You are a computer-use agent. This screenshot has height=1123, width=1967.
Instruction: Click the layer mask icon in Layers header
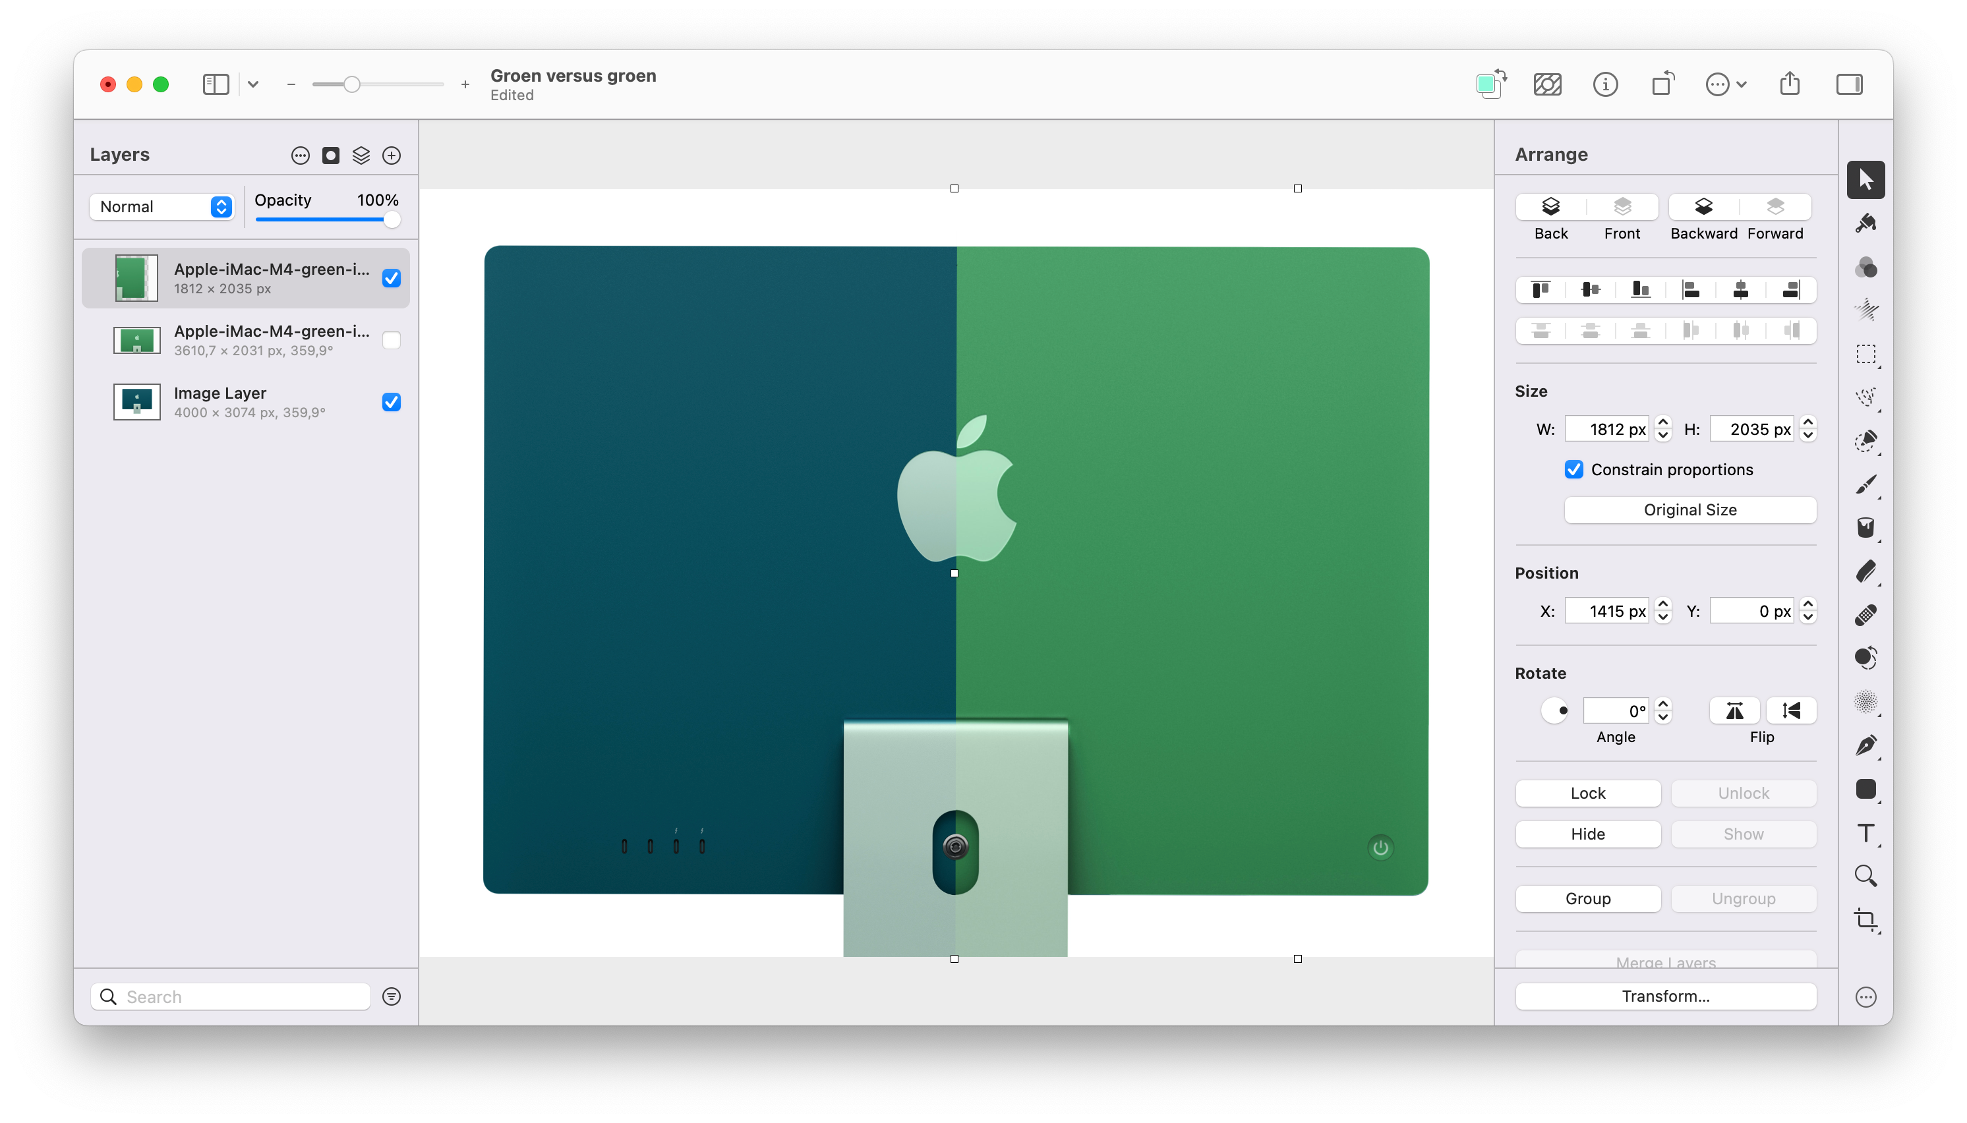331,156
